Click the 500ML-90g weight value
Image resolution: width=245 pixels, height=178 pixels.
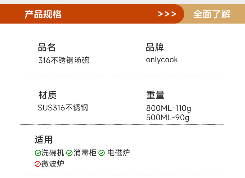(x=167, y=118)
